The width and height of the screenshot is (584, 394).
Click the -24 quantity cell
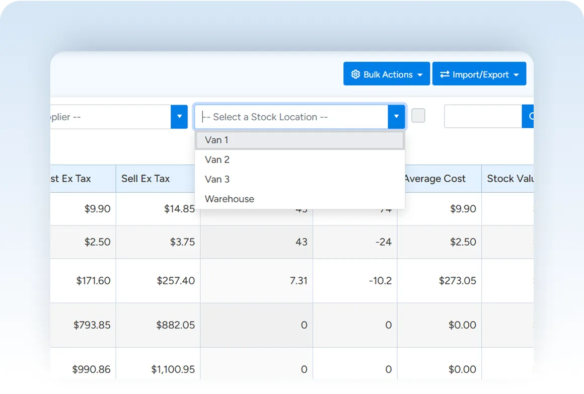pyautogui.click(x=355, y=242)
